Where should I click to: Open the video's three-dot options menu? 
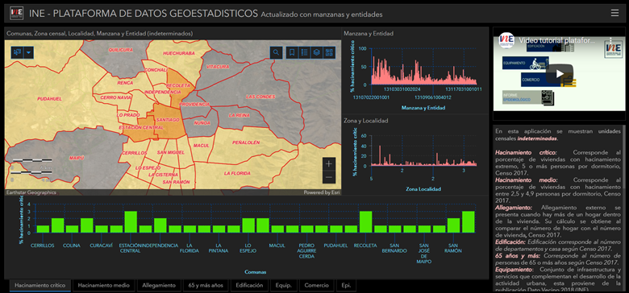point(611,40)
